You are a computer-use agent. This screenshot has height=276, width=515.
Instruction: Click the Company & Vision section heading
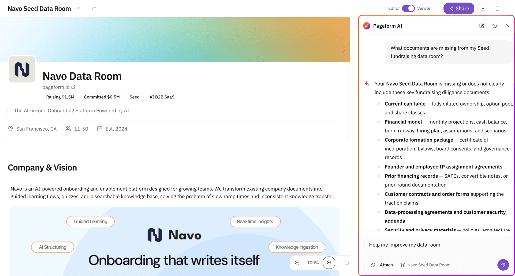click(42, 167)
